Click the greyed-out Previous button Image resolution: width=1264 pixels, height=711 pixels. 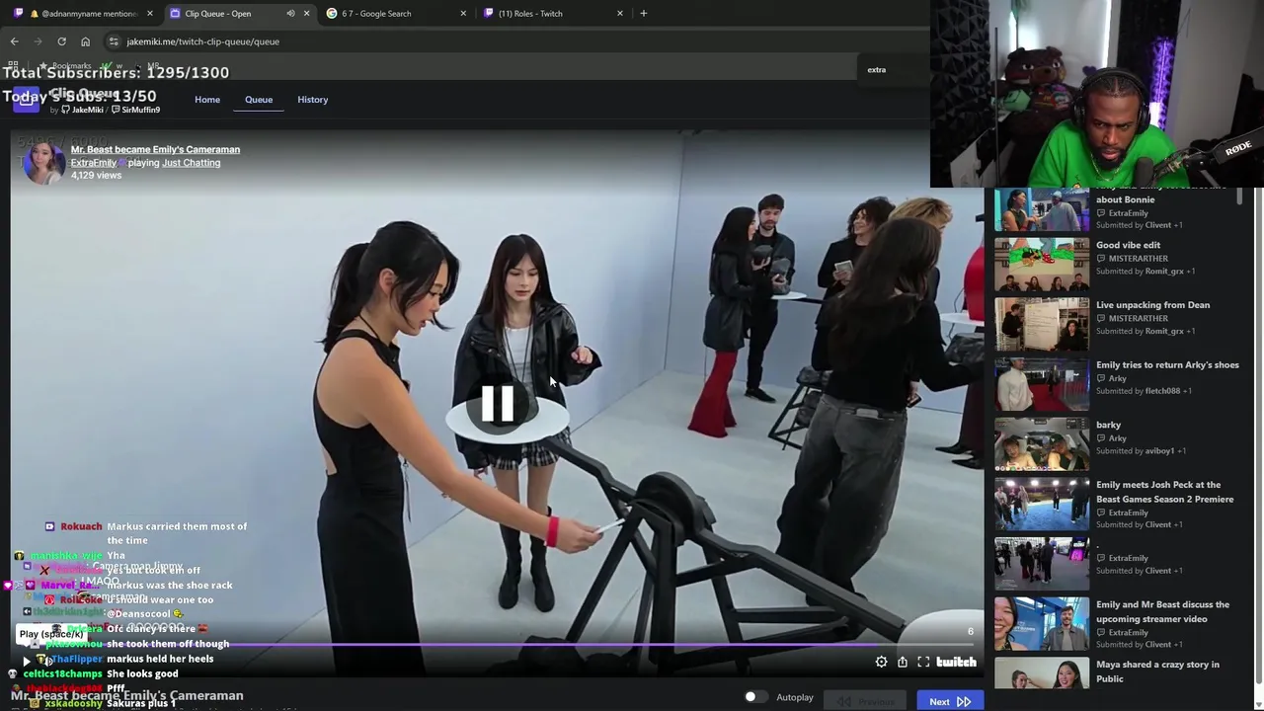pyautogui.click(x=866, y=702)
